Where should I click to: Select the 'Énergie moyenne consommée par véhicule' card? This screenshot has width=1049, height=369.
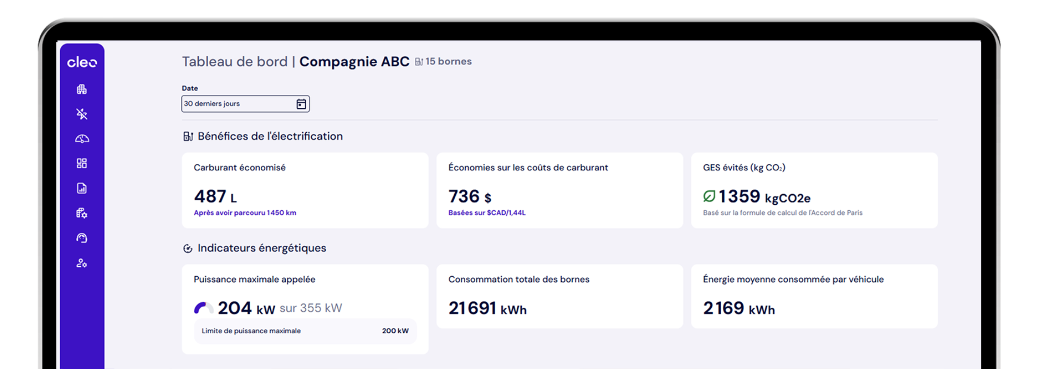pos(814,296)
